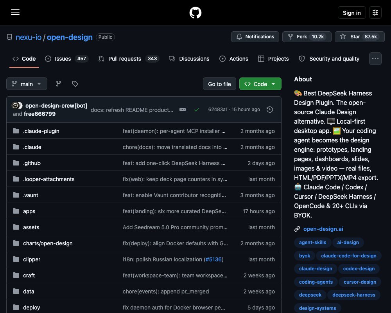The height and width of the screenshot is (313, 391).
Task: Switch to the Code tab
Action: (x=24, y=59)
